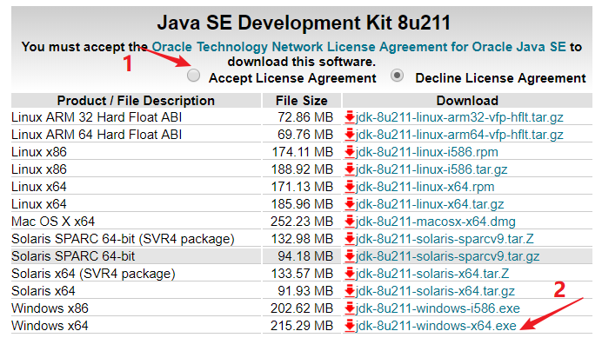
Task: Click red download icon for linux-x64.rpm
Action: 350,187
